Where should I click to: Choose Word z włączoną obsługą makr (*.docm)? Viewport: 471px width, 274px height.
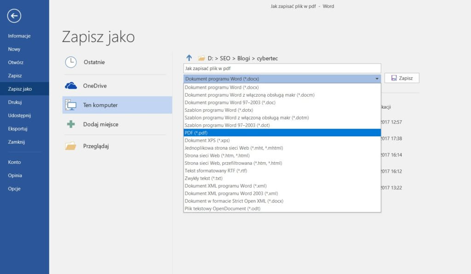(x=282, y=95)
